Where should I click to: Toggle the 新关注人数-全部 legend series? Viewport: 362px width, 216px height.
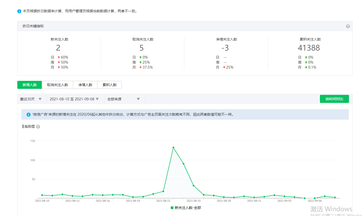[x=186, y=208]
